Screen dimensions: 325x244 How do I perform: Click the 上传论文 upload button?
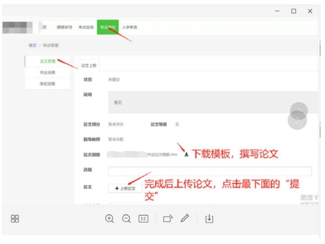click(x=125, y=188)
